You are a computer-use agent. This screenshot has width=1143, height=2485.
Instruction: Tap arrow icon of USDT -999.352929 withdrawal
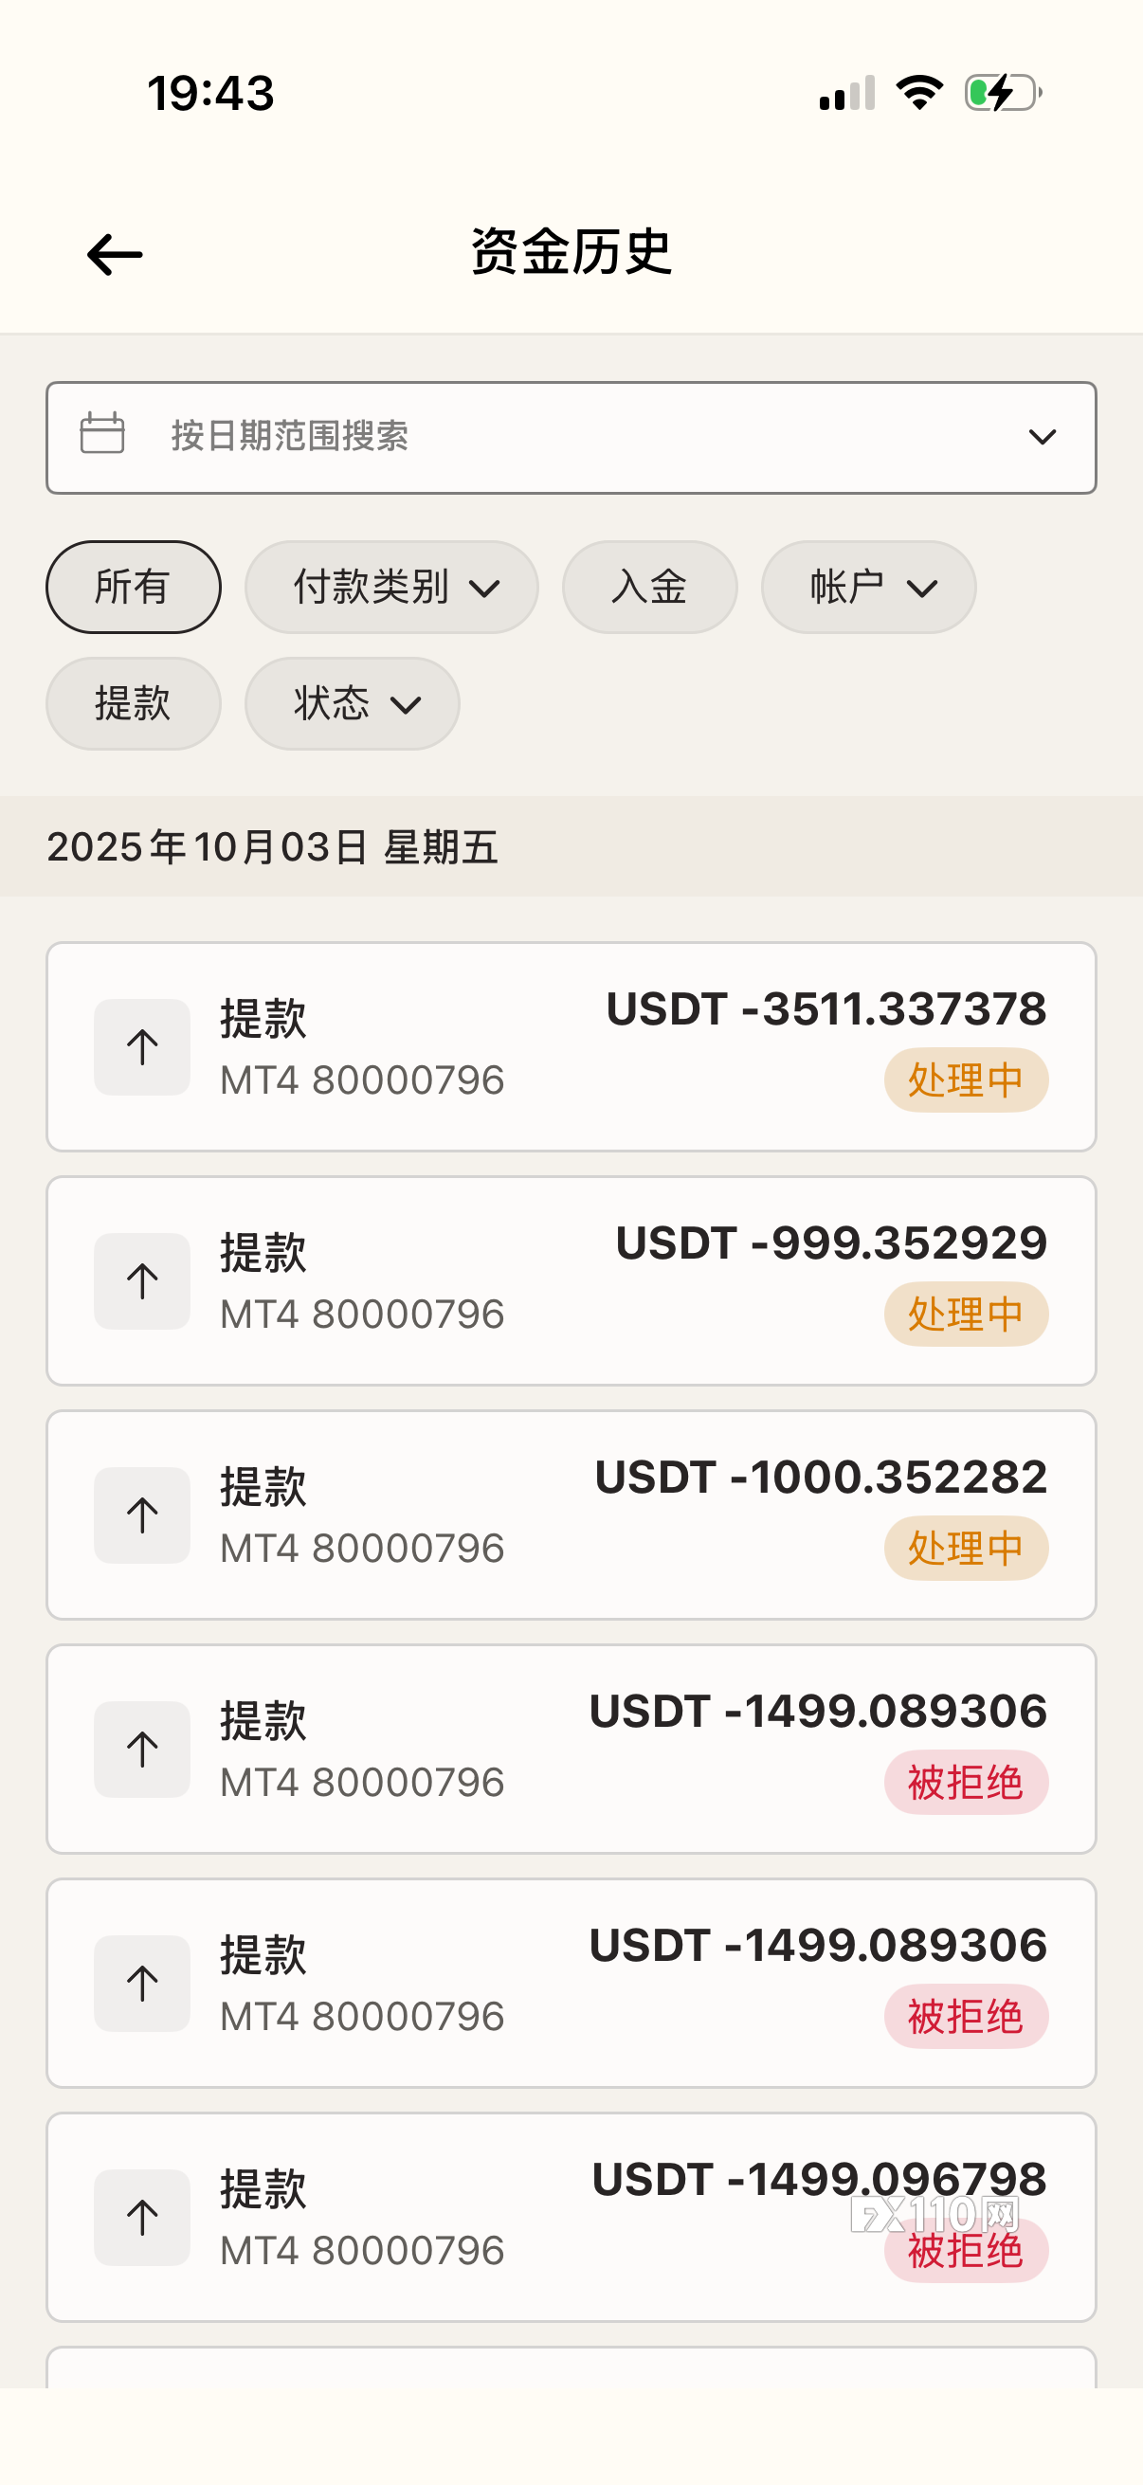coord(142,1281)
